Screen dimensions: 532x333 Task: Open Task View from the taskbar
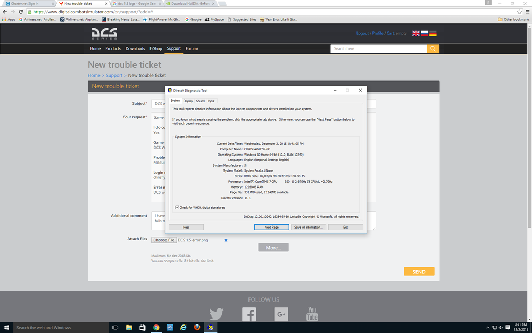tap(115, 328)
